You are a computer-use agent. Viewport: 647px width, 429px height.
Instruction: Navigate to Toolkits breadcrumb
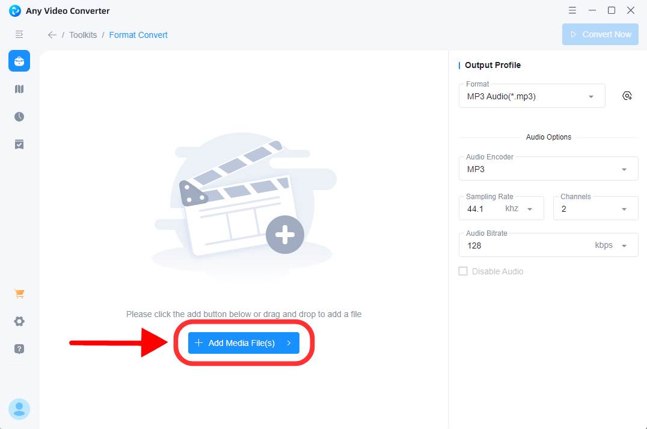(83, 35)
